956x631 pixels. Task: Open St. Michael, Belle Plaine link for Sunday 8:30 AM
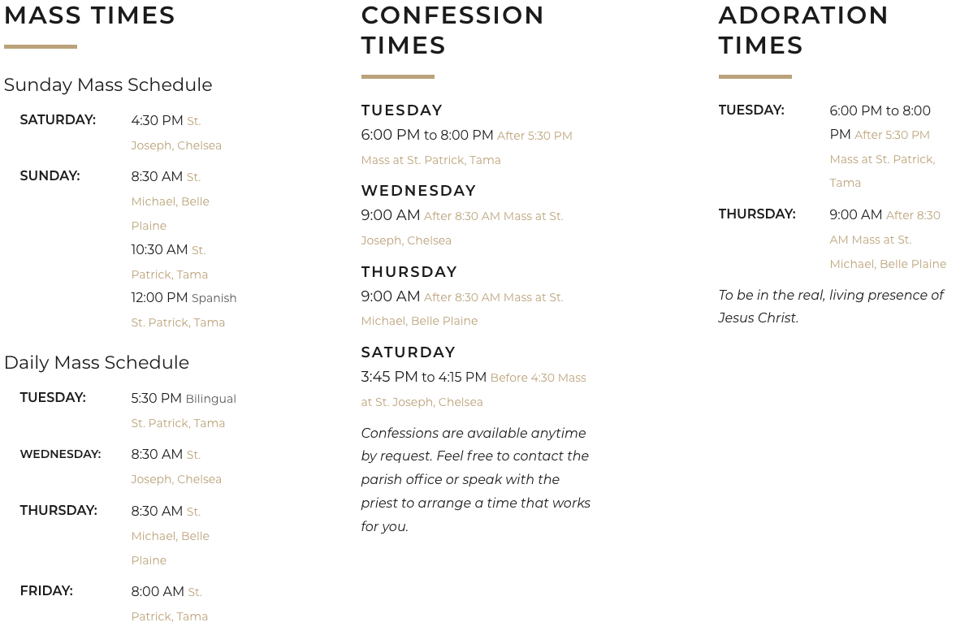(170, 201)
